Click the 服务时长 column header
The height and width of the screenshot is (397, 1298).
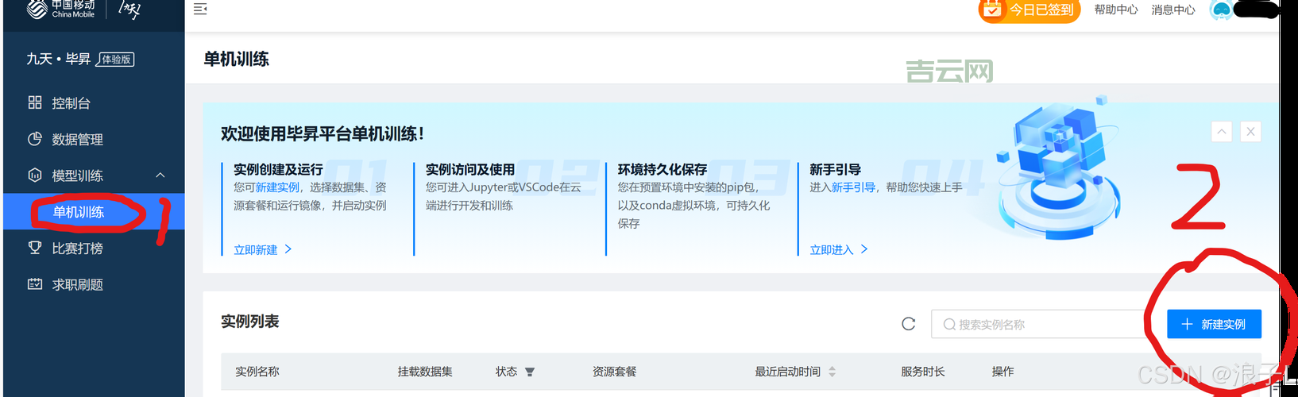922,372
